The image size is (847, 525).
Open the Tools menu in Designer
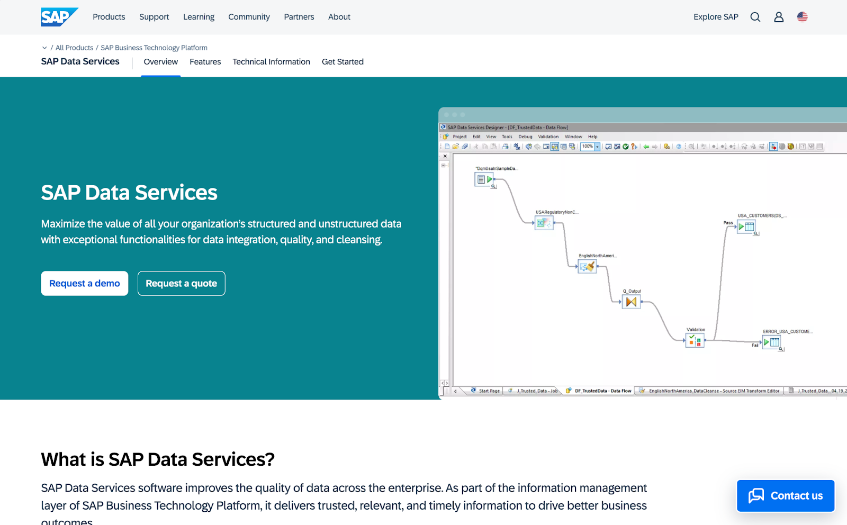pos(507,137)
